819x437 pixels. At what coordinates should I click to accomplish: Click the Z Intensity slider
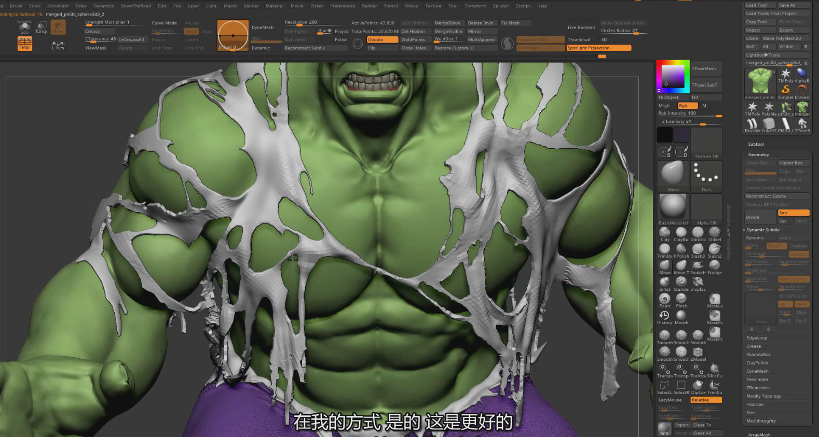689,122
